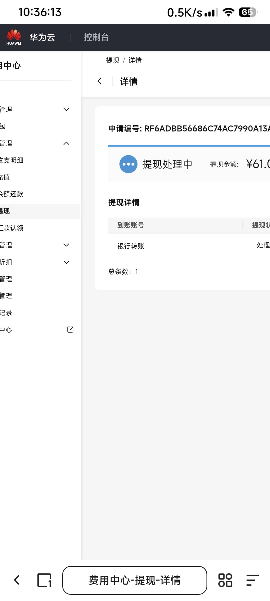Open the Huawei logo home link
Image resolution: width=270 pixels, height=601 pixels.
[x=14, y=37]
